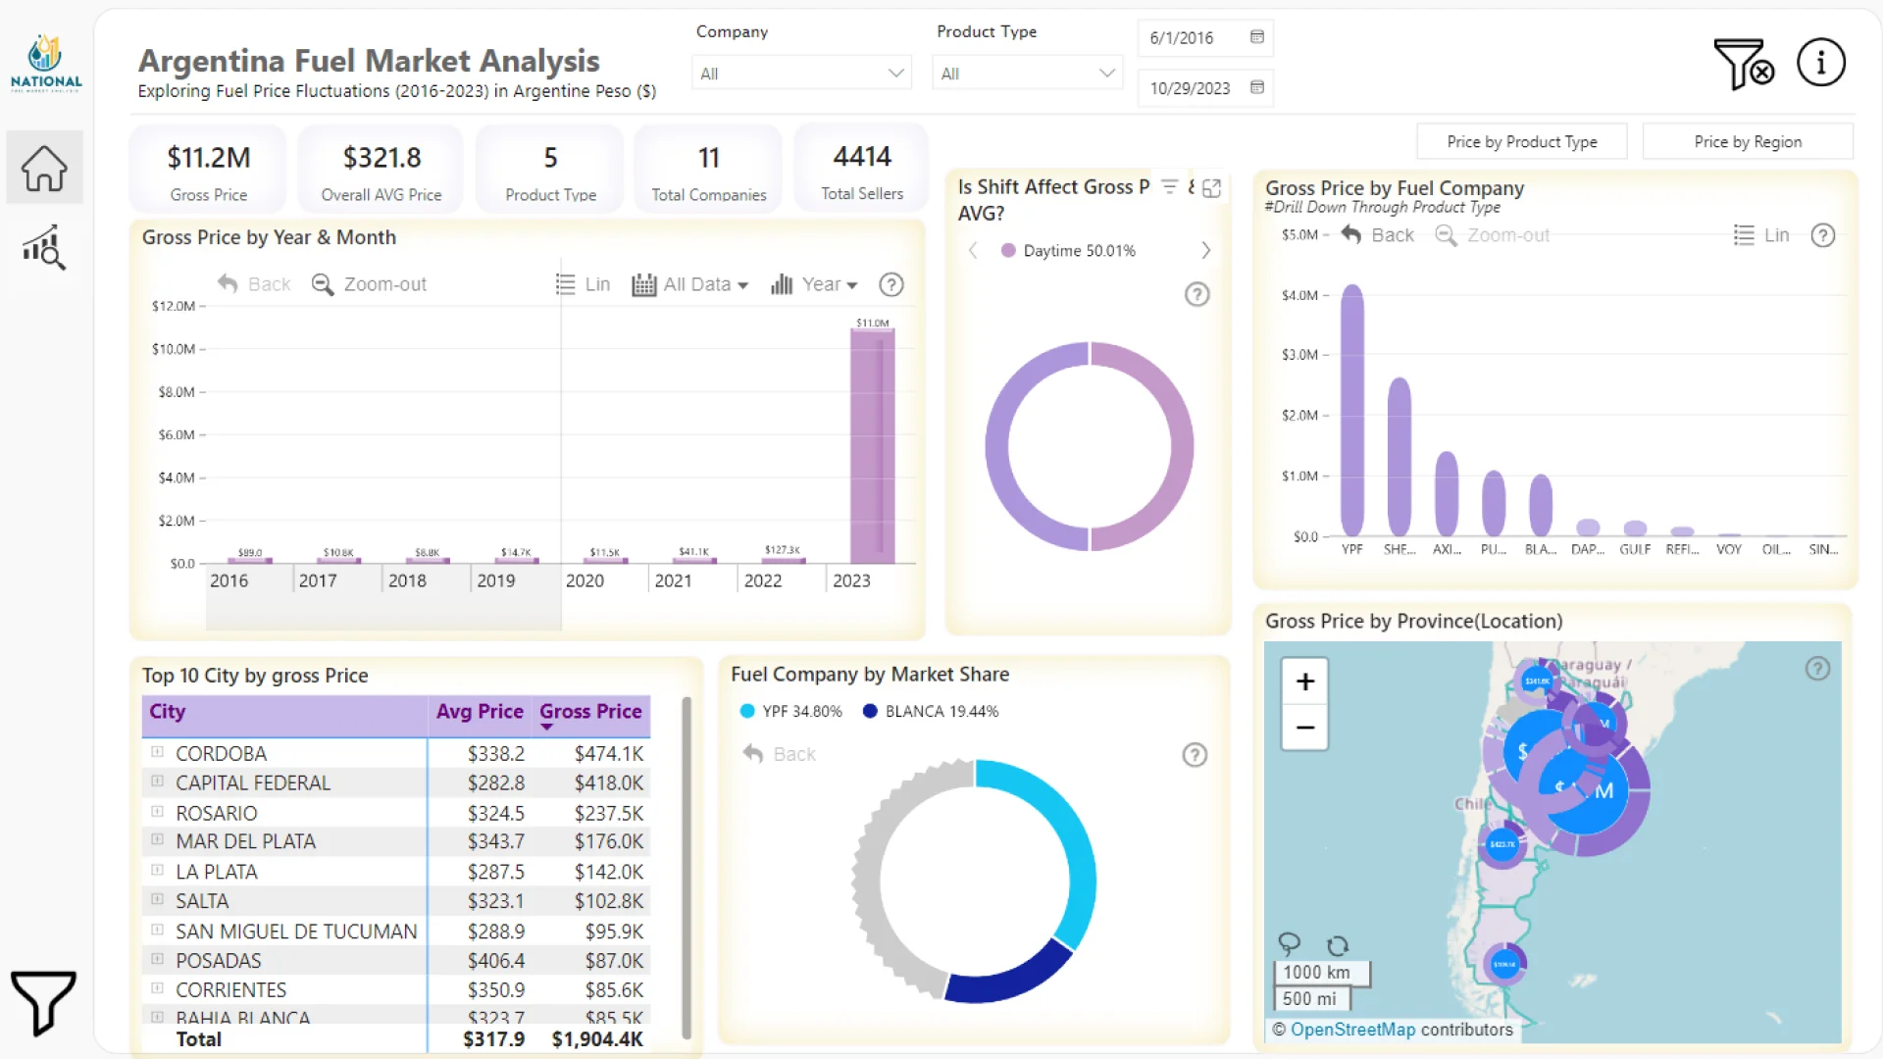The image size is (1883, 1059).
Task: Click Back arrow in Gross Price by Year chart
Action: pos(254,284)
